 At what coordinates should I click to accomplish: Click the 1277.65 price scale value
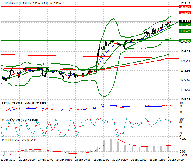click(185, 80)
